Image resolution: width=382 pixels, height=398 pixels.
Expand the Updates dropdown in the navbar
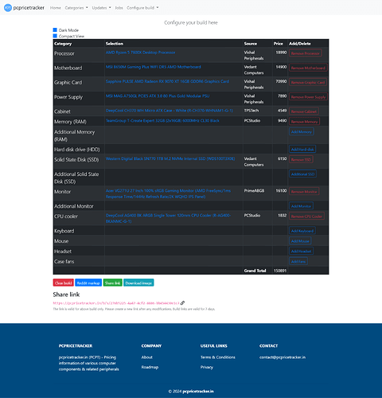coord(101,8)
